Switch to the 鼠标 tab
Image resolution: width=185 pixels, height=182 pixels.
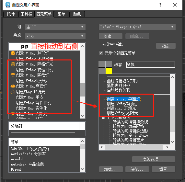pos(11,14)
